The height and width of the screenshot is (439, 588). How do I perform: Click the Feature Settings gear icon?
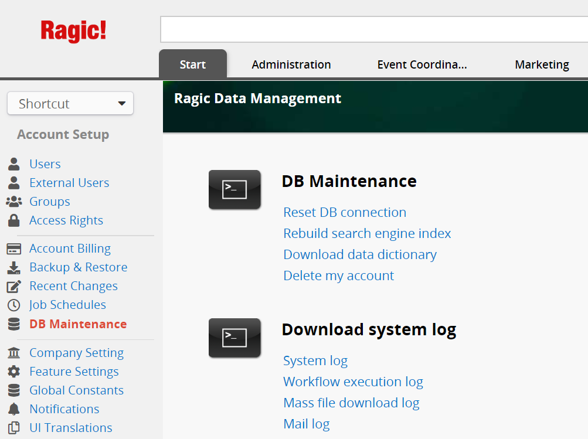[14, 372]
